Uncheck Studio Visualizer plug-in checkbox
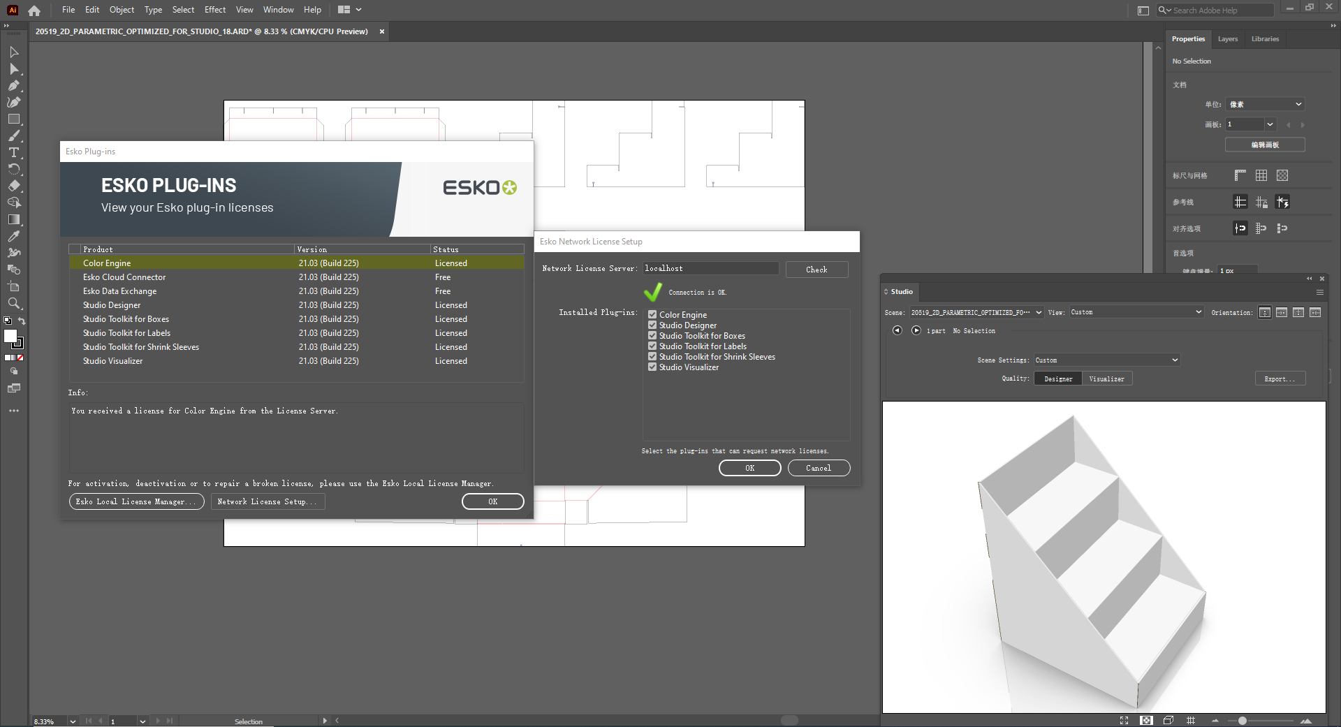The height and width of the screenshot is (727, 1341). pos(652,367)
